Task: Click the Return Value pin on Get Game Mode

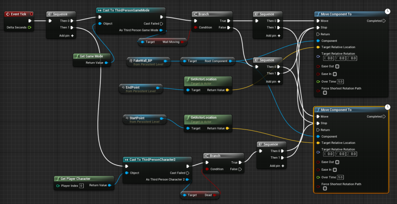Action: (x=107, y=62)
